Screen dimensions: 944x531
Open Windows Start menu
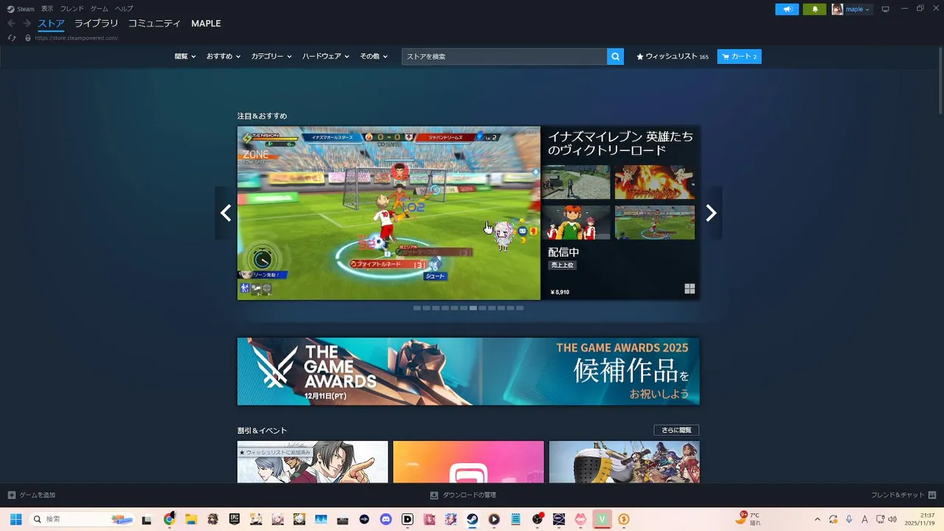(x=15, y=519)
